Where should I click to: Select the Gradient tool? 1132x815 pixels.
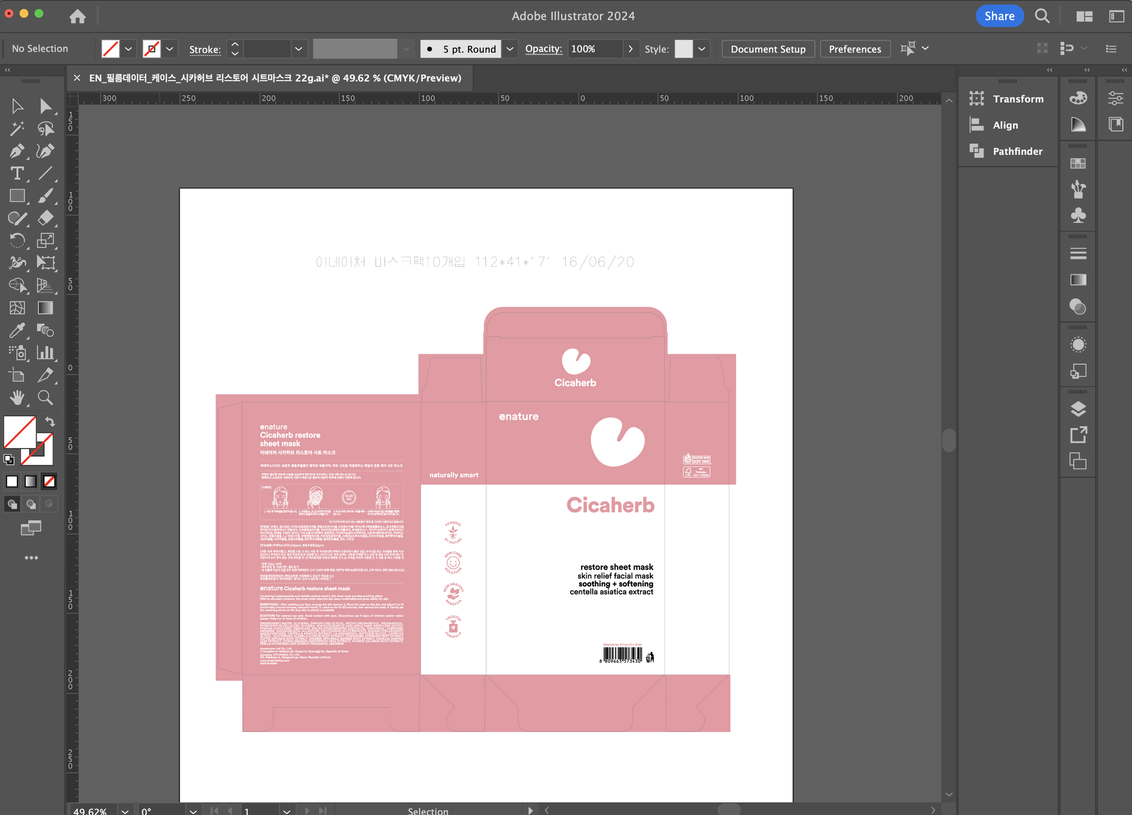point(45,308)
